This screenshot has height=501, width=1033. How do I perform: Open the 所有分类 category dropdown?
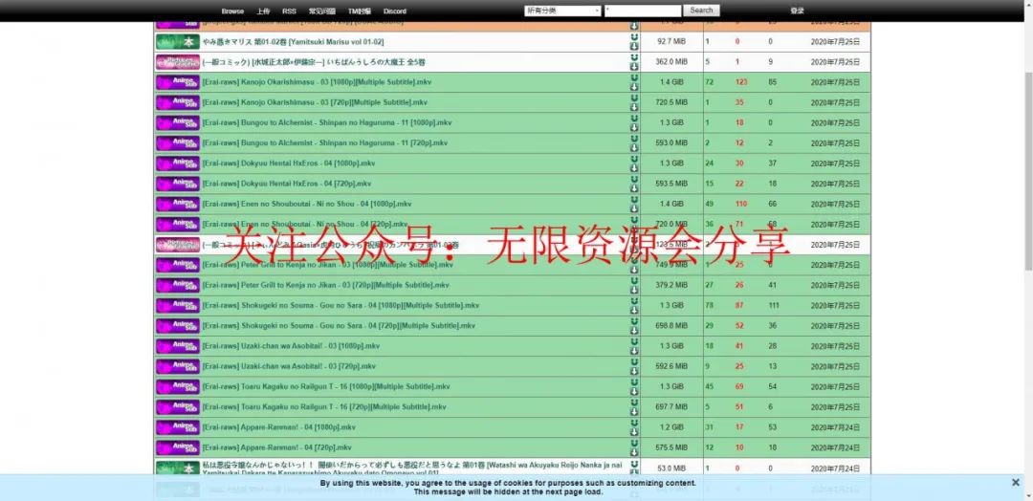[x=562, y=11]
